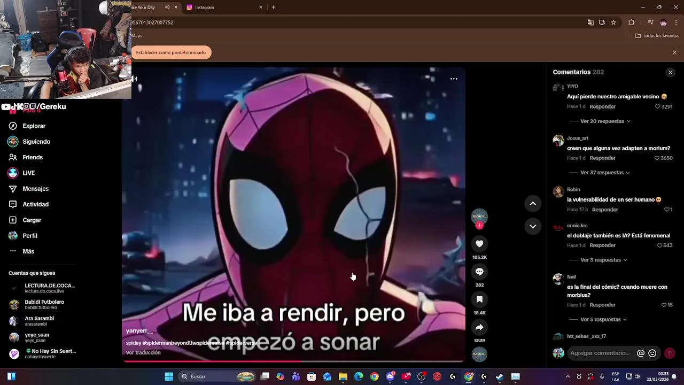Close the Comentarios panel
The image size is (684, 385).
pos(670,72)
